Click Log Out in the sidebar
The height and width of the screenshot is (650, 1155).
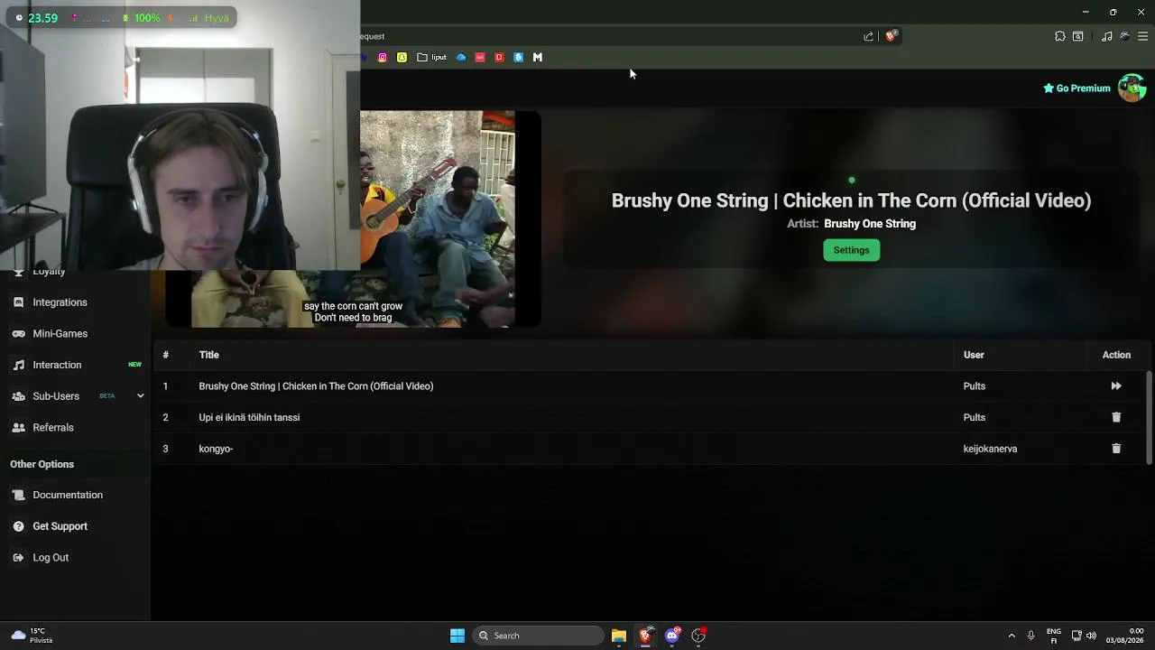(51, 558)
